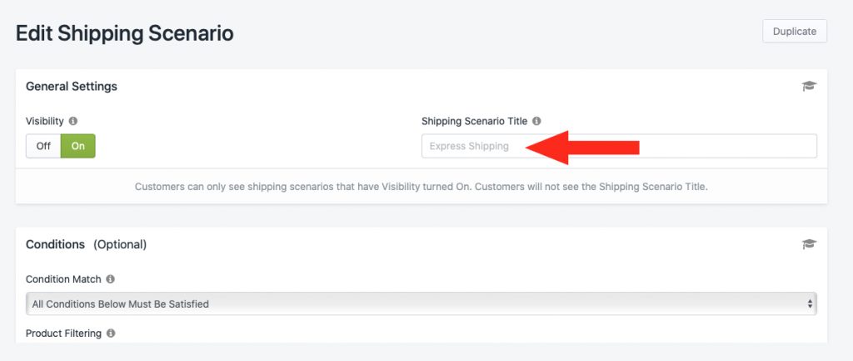Click the info icon beside Visibility
This screenshot has width=853, height=361.
pyautogui.click(x=73, y=121)
